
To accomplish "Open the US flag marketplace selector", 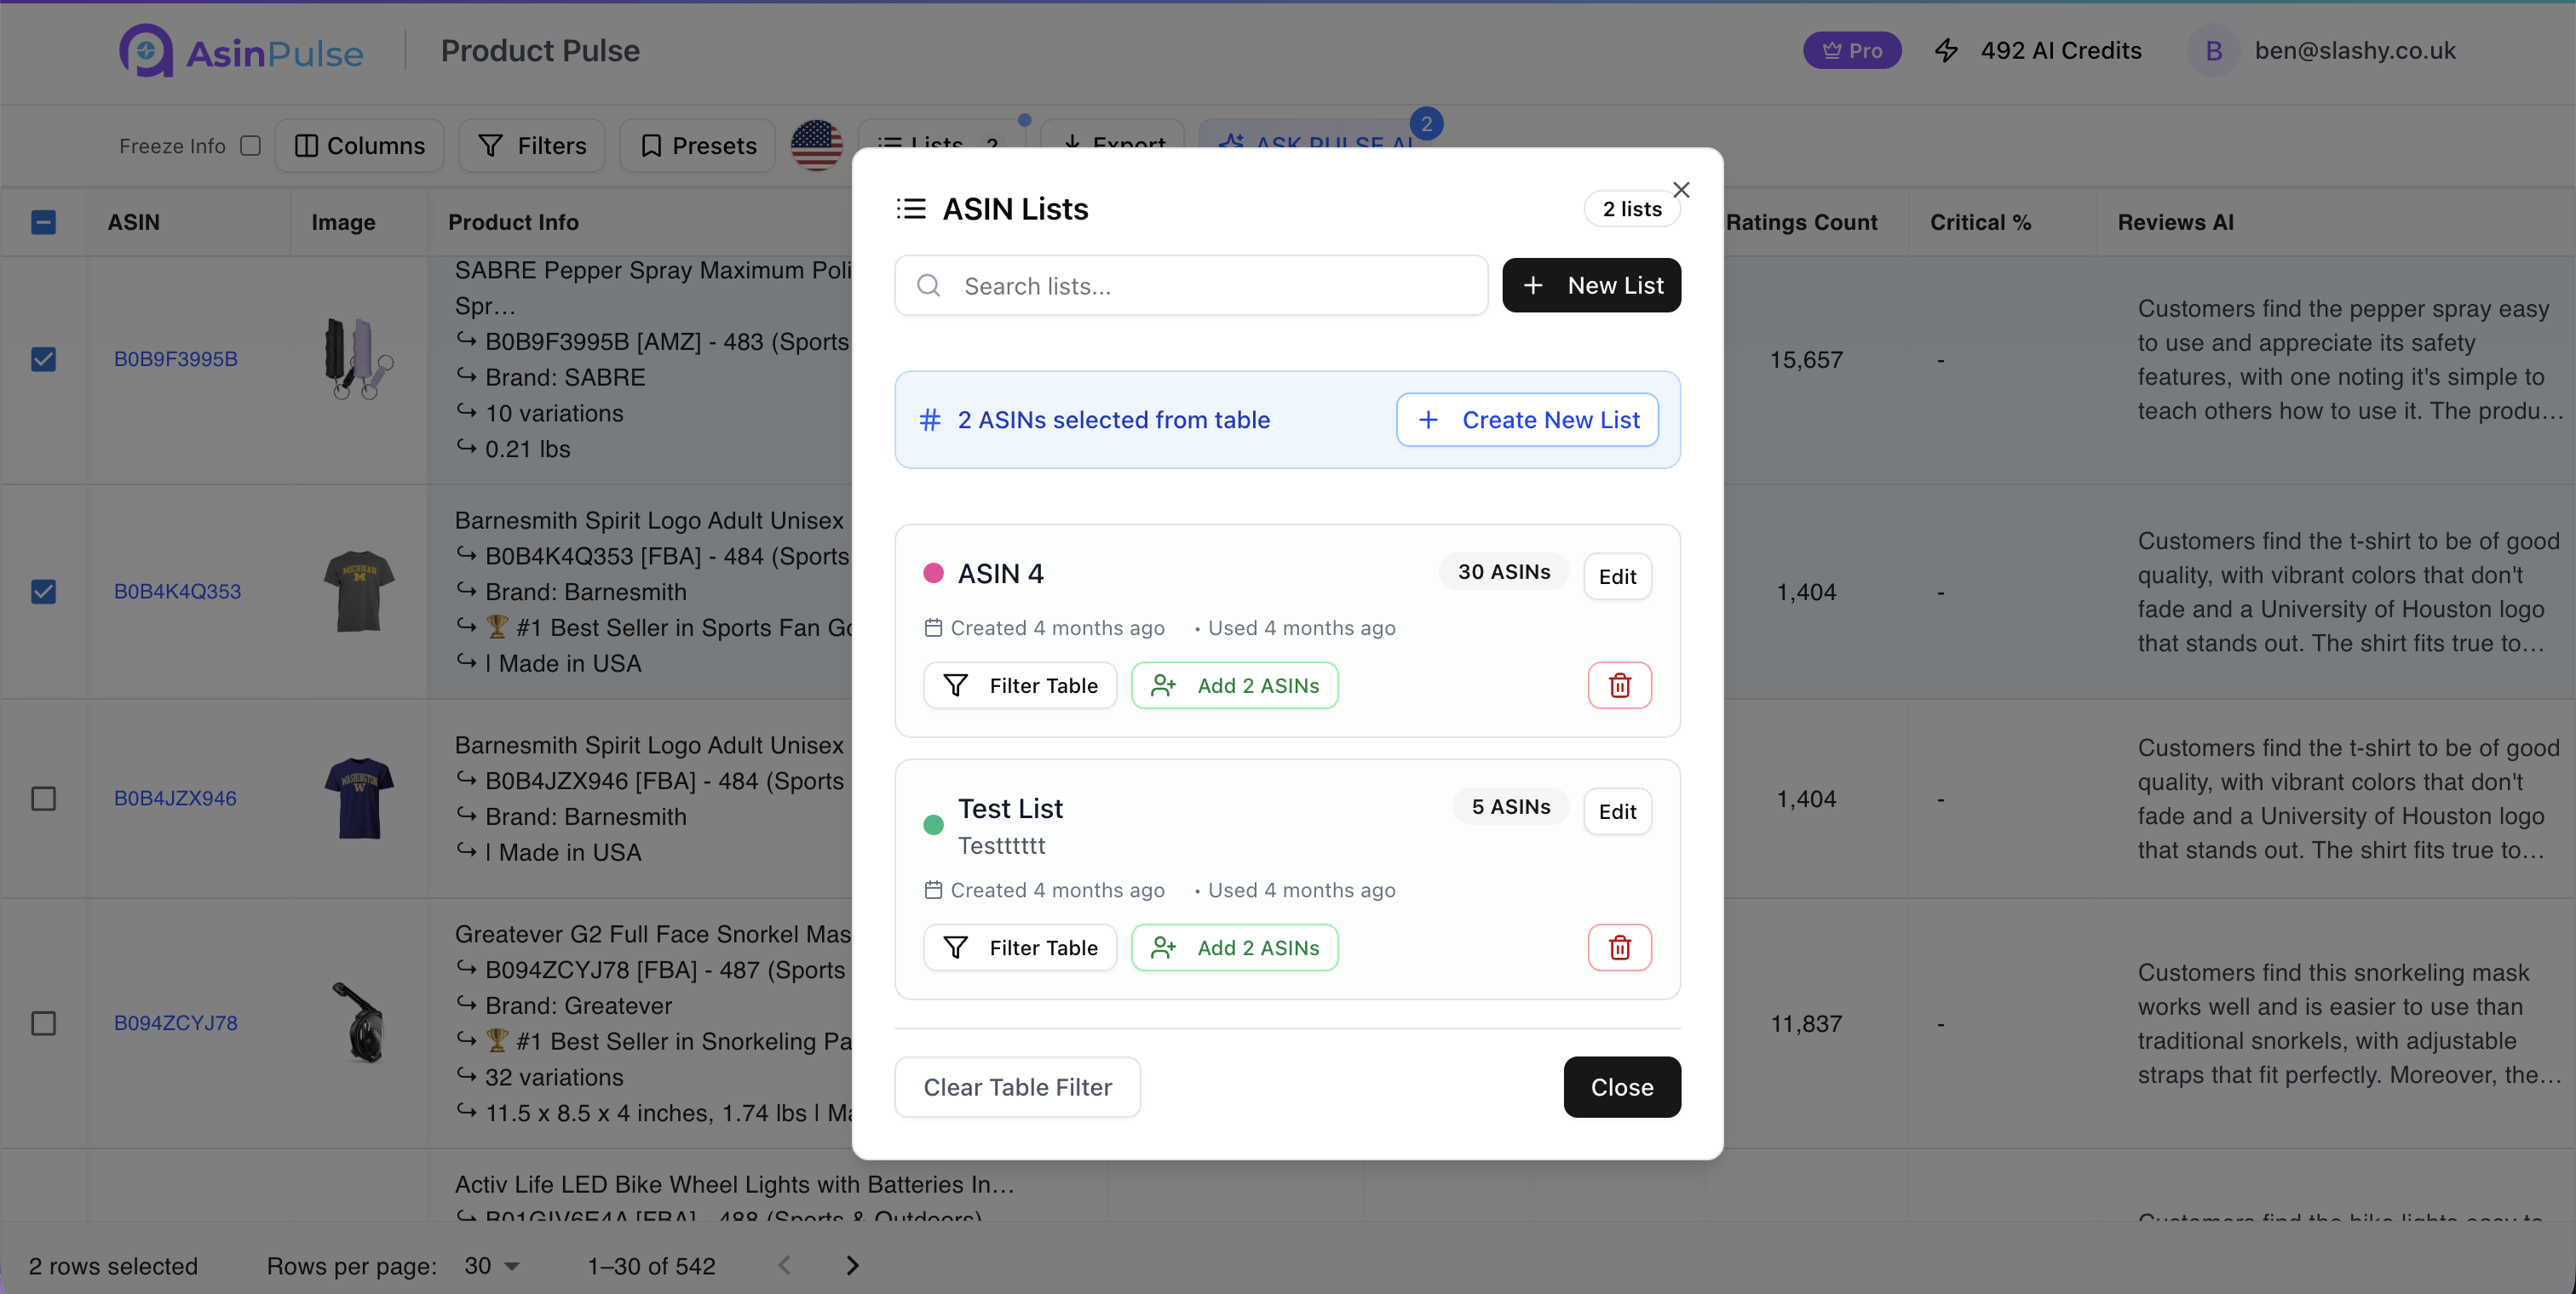I will (x=816, y=146).
